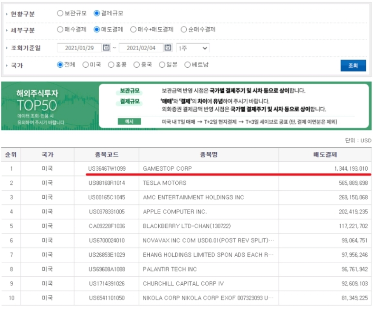Viewport: 374px width, 309px height.
Task: Click stock code US0378331005
Action: tap(107, 212)
